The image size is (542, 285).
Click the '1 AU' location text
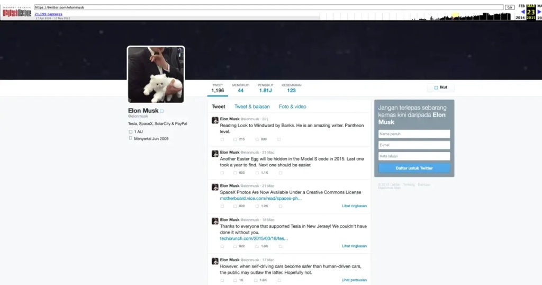point(138,132)
